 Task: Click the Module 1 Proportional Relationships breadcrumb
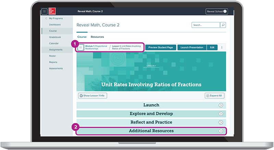(96, 47)
